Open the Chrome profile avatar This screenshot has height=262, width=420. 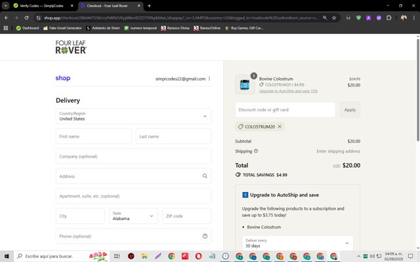click(x=404, y=18)
